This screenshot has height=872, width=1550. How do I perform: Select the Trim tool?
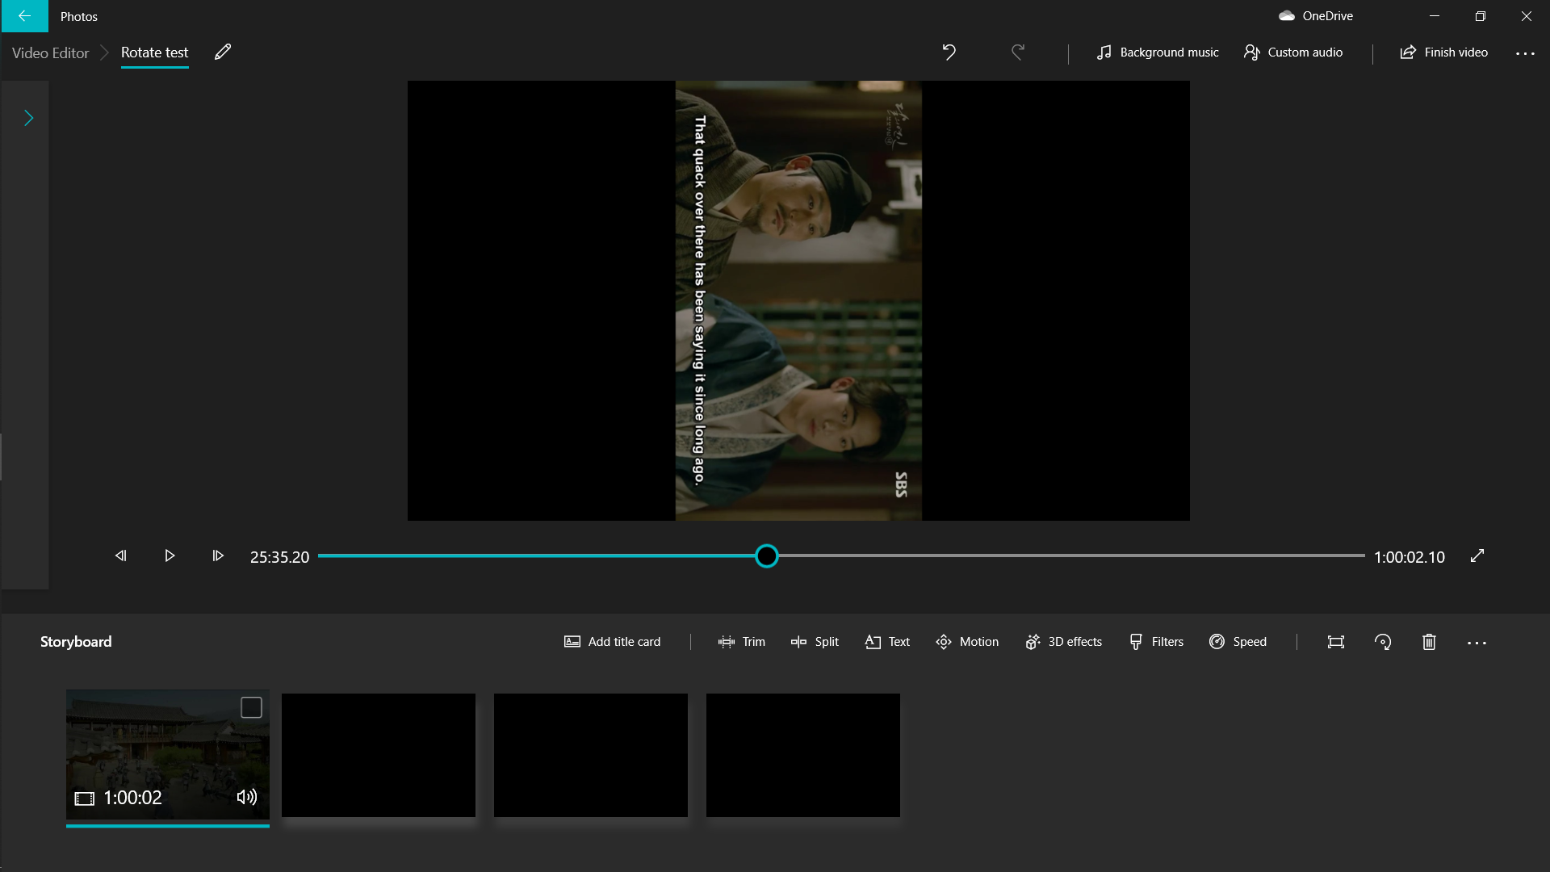click(742, 641)
